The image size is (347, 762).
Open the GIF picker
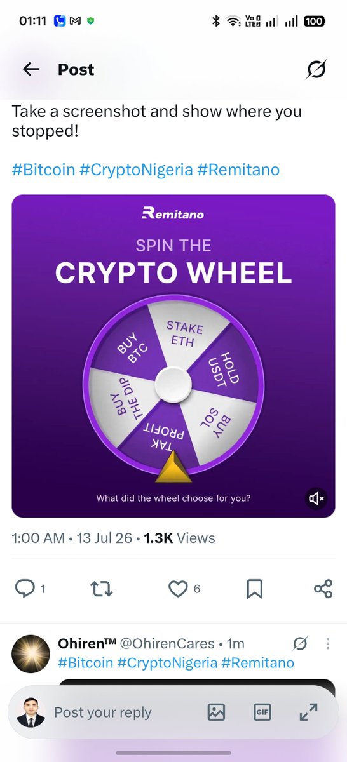click(x=262, y=712)
